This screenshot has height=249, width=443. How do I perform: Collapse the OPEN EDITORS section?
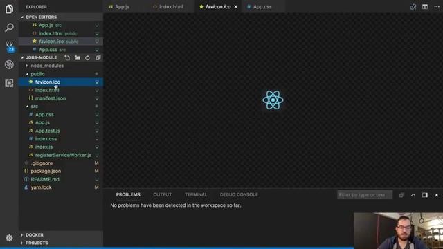click(x=61, y=17)
